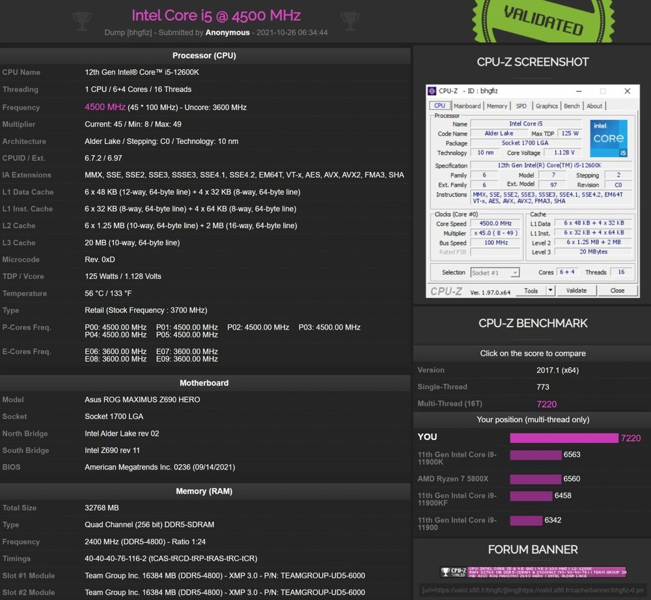Screen dimensions: 651x600
Task: Expand the Selection combo box options
Action: coord(495,272)
